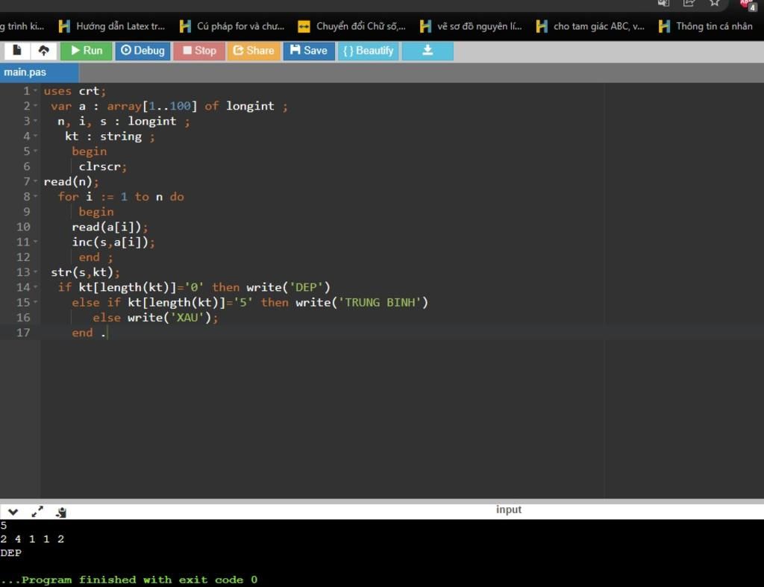Click line number 10 in gutter
This screenshot has width=764, height=587.
coord(23,227)
